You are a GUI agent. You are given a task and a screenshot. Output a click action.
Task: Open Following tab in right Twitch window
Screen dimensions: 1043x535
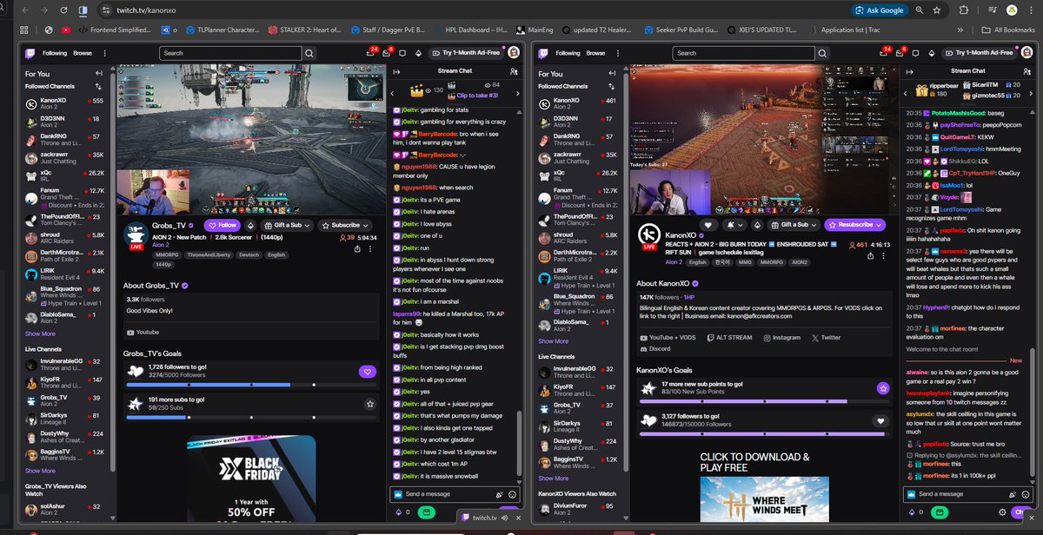pyautogui.click(x=568, y=53)
